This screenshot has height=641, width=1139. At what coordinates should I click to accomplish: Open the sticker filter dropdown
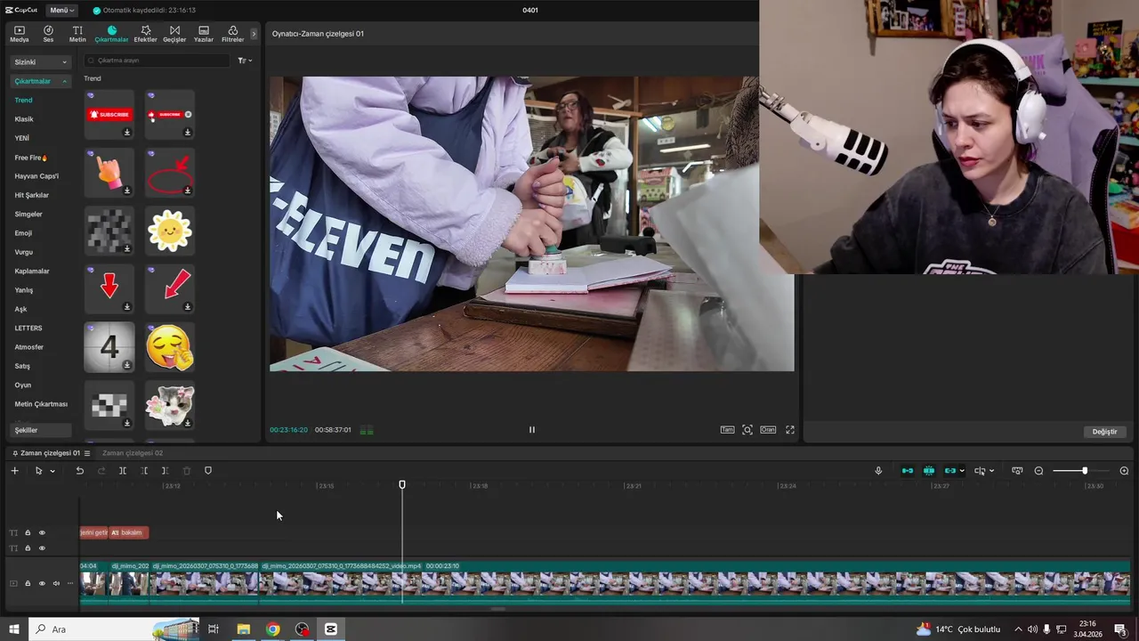point(245,61)
